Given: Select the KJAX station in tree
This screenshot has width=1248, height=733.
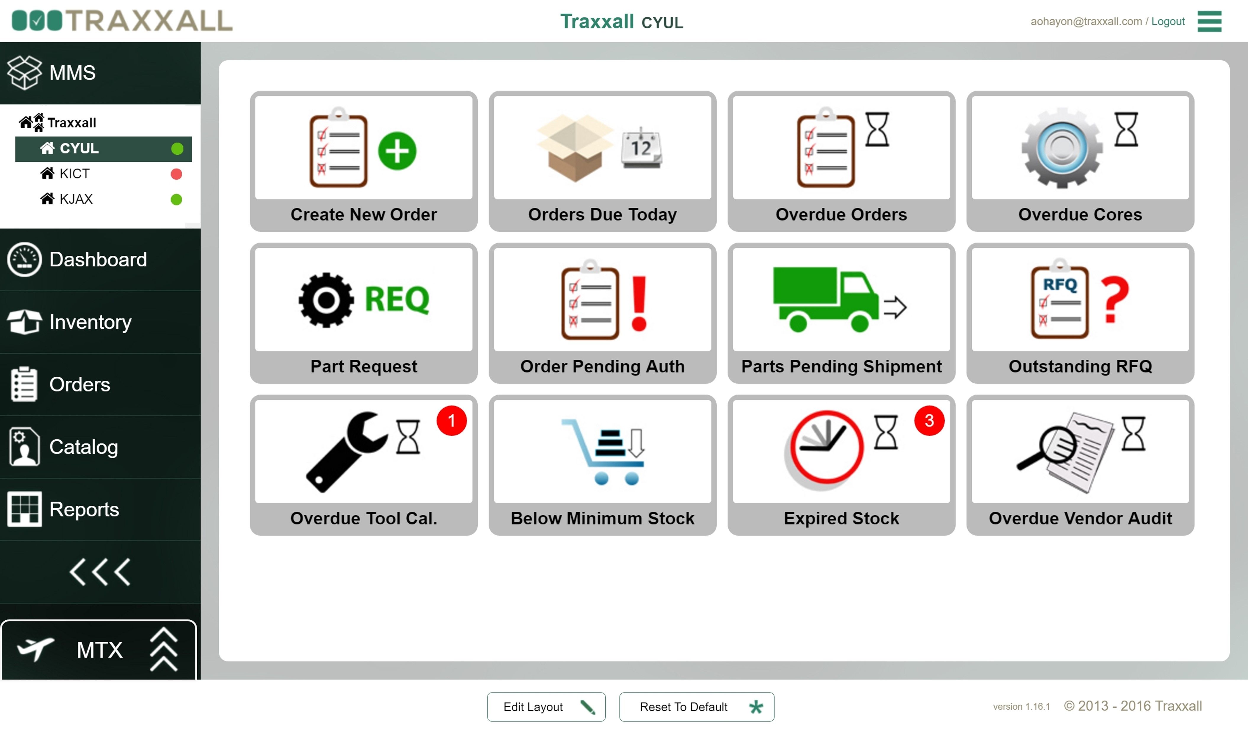Looking at the screenshot, I should pyautogui.click(x=76, y=199).
